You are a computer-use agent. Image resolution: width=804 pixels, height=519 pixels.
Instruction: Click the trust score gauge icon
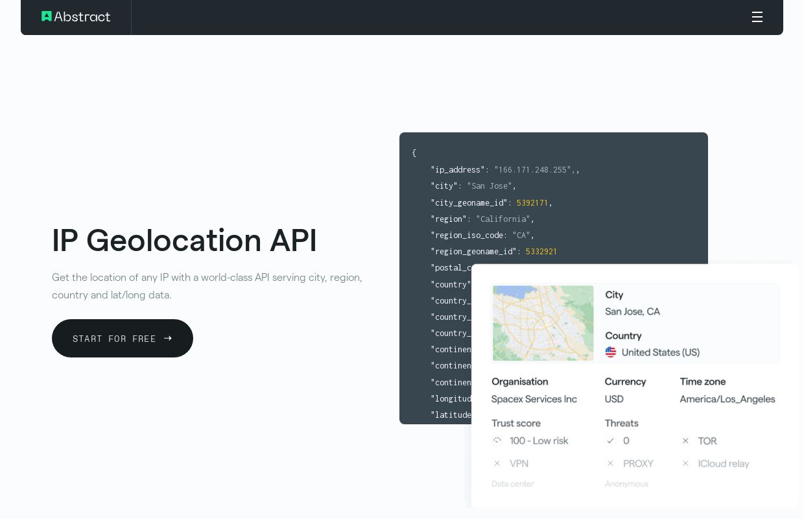pyautogui.click(x=497, y=441)
